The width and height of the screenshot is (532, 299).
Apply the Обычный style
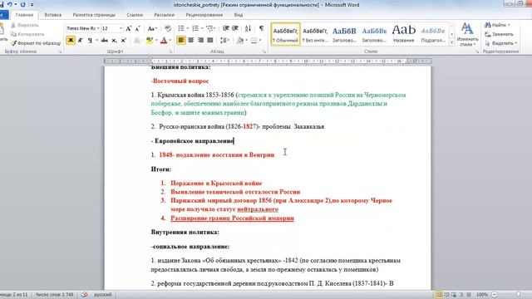point(285,34)
